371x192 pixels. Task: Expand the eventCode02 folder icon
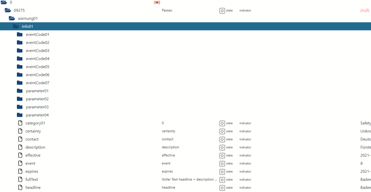[x=20, y=43]
